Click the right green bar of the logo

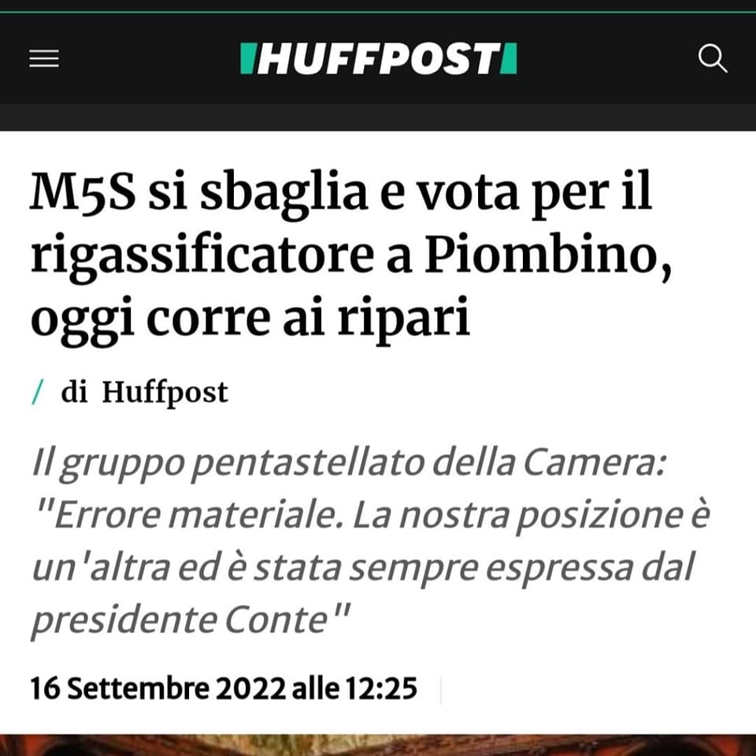(509, 58)
